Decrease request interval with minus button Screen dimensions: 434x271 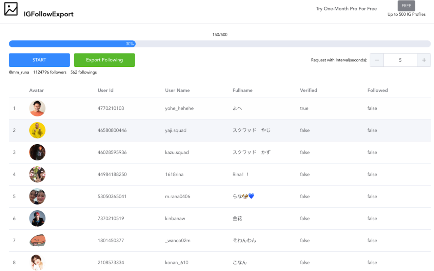point(377,60)
